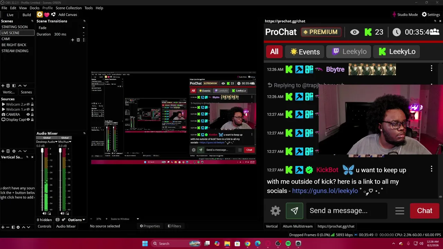Hide the Display Capture source

(x=28, y=120)
